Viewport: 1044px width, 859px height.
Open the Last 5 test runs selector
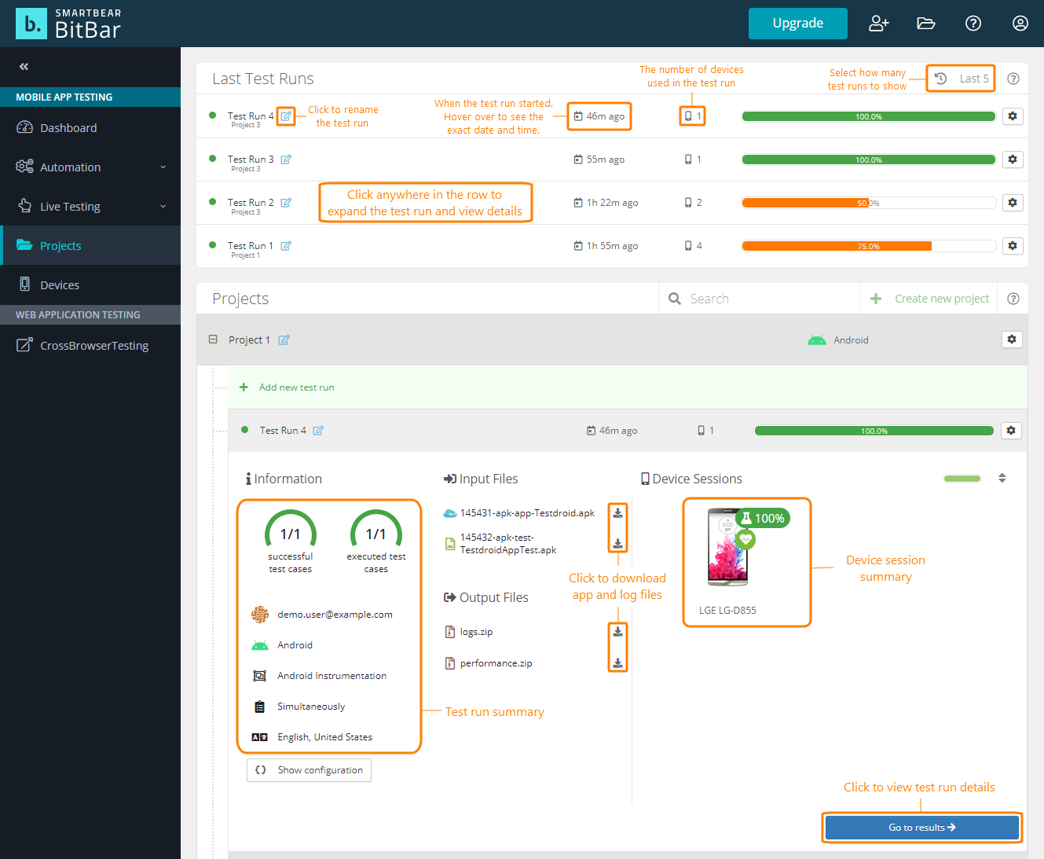tap(961, 79)
